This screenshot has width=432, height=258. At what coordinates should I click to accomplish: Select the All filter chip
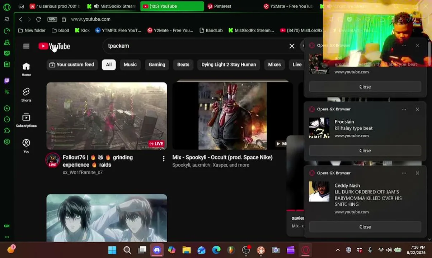[109, 65]
